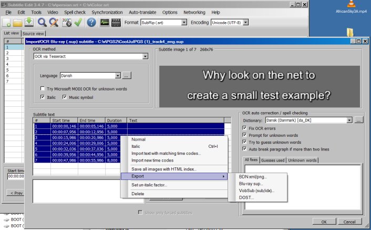Screen dimensions: 371x230
Task: Click the browse button next to Dictionary
Action: 358,121
